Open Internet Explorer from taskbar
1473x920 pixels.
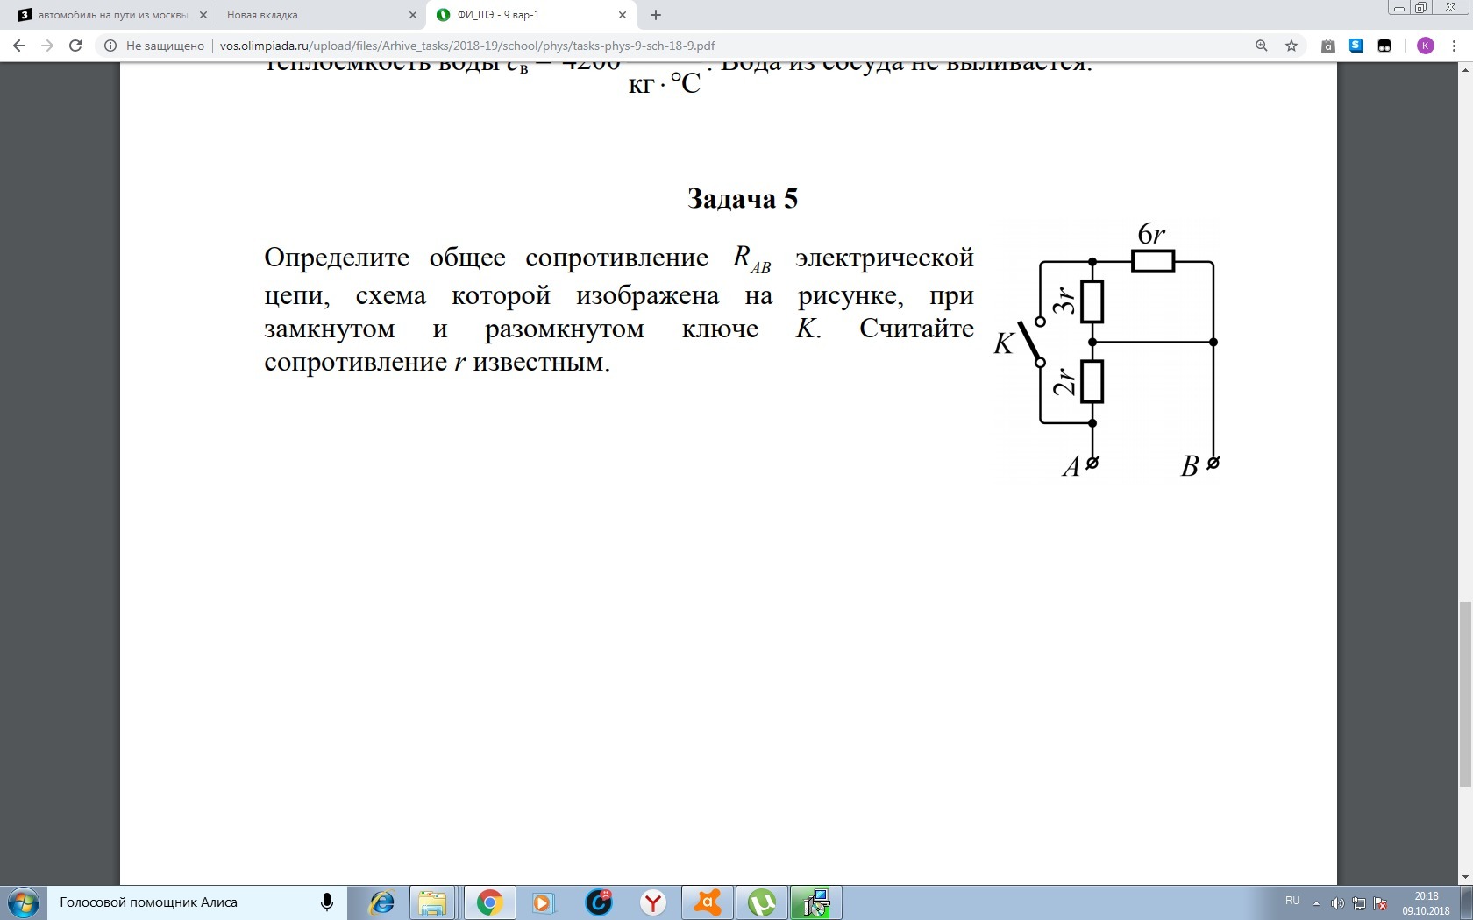pos(381,902)
